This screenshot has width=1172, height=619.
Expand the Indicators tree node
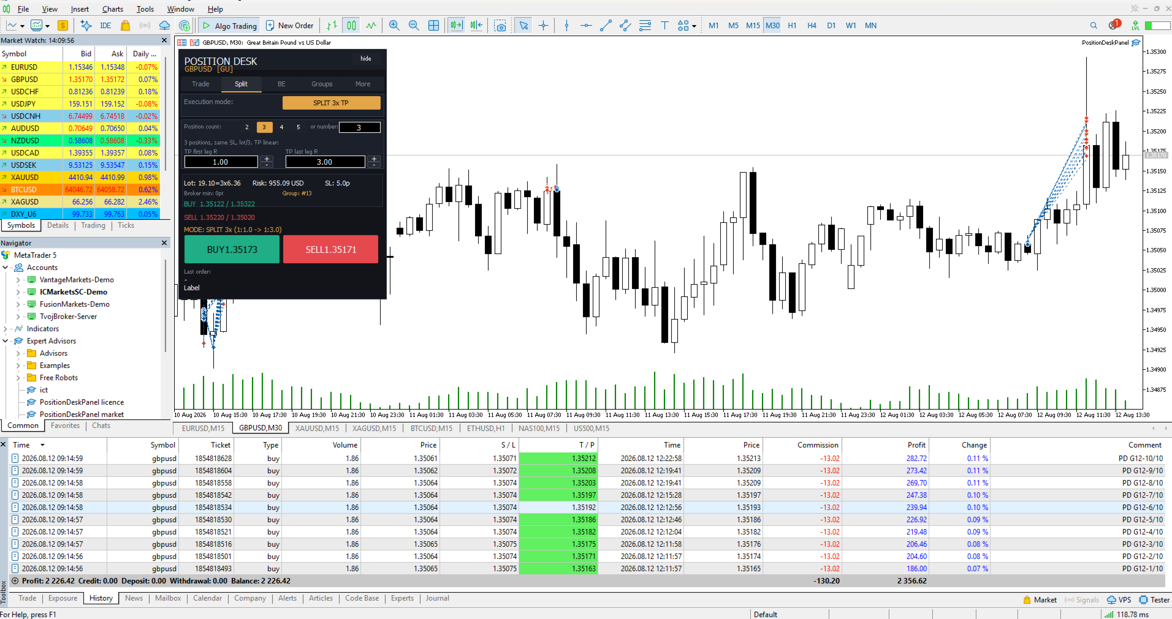click(x=6, y=329)
